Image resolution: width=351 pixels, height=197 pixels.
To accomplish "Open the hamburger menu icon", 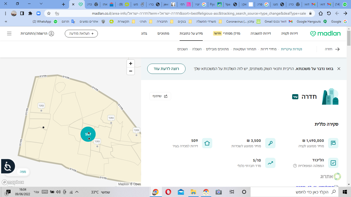I will [x=9, y=34].
